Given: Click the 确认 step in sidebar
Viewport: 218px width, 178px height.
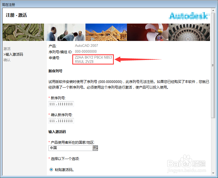Looking at the screenshot, I should point(7,60).
